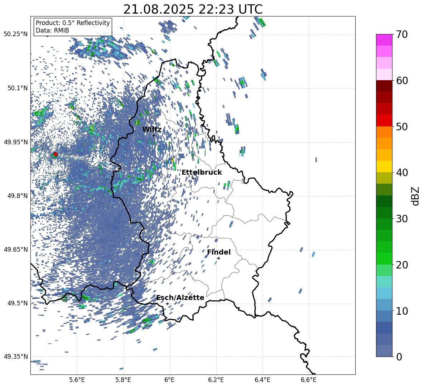Click the Esch/Alzette city label
Screen dimensions: 424x387
tap(180, 297)
